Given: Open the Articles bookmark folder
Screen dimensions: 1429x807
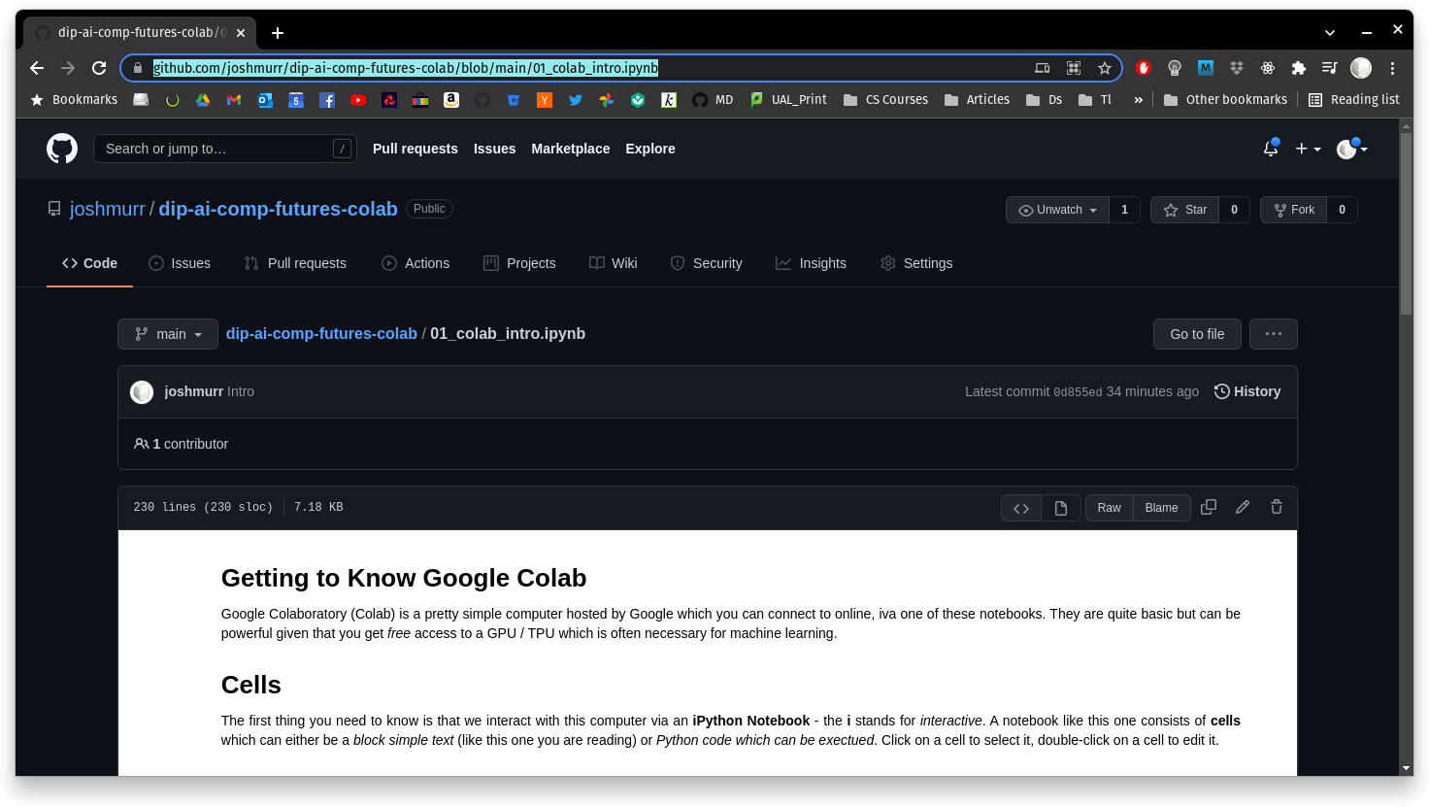Looking at the screenshot, I should (978, 99).
